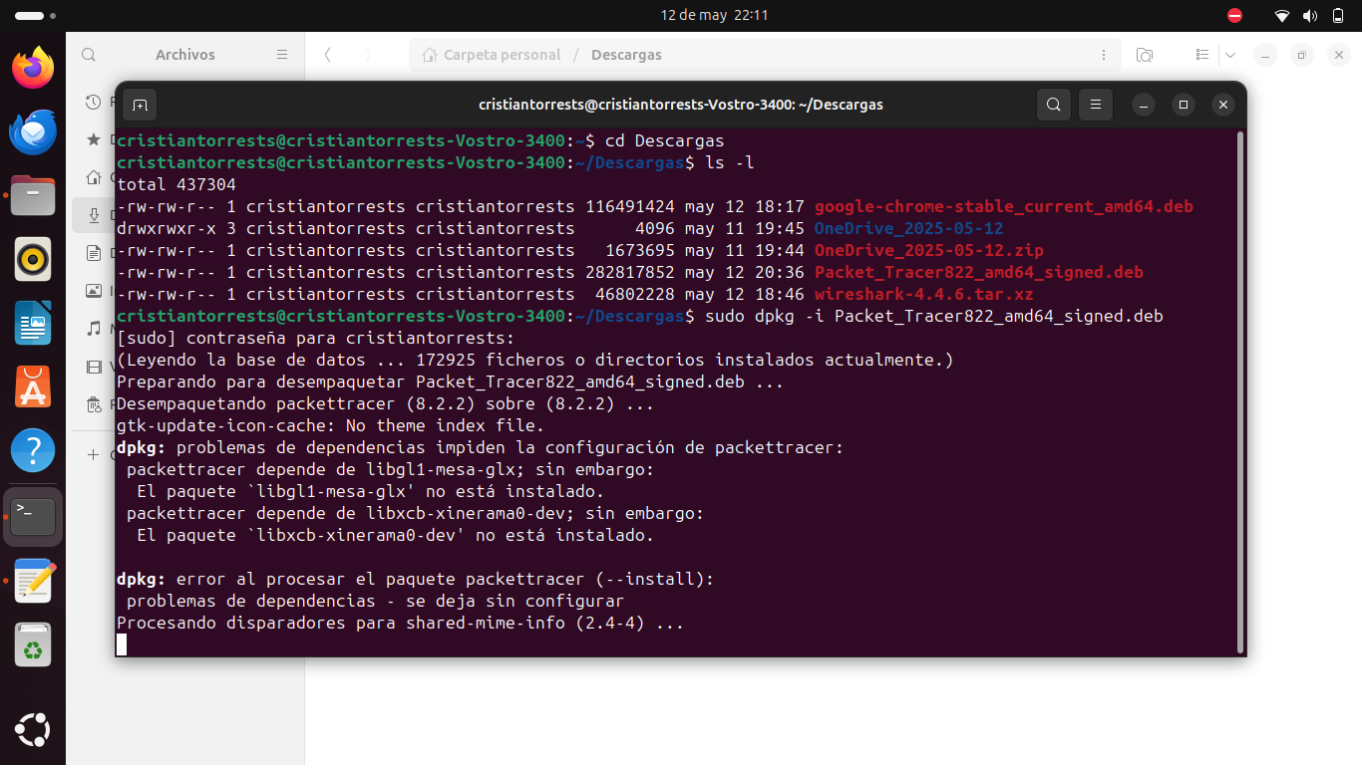
Task: Open Firefox from the dock
Action: click(x=33, y=68)
